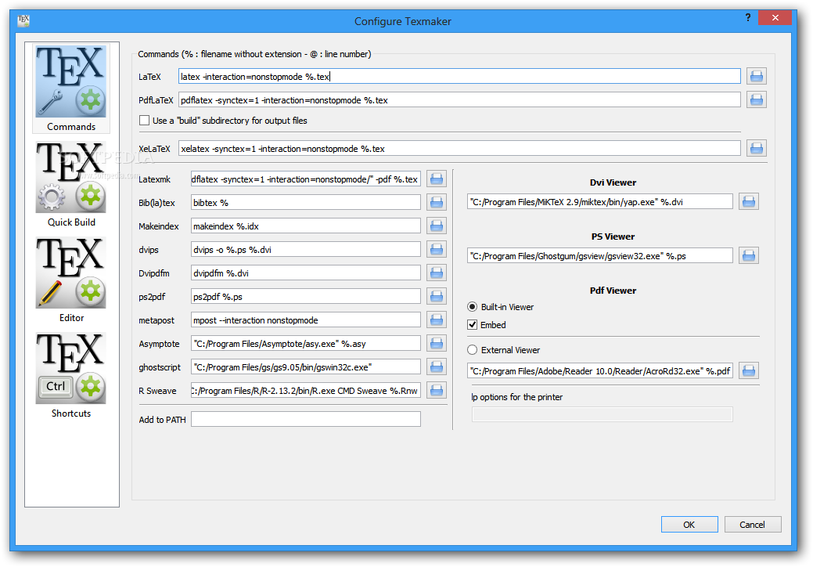Browse for the R Sweave executable
813x567 pixels.
coord(437,390)
